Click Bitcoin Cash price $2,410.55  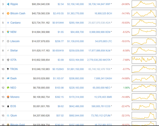click(58, 13)
